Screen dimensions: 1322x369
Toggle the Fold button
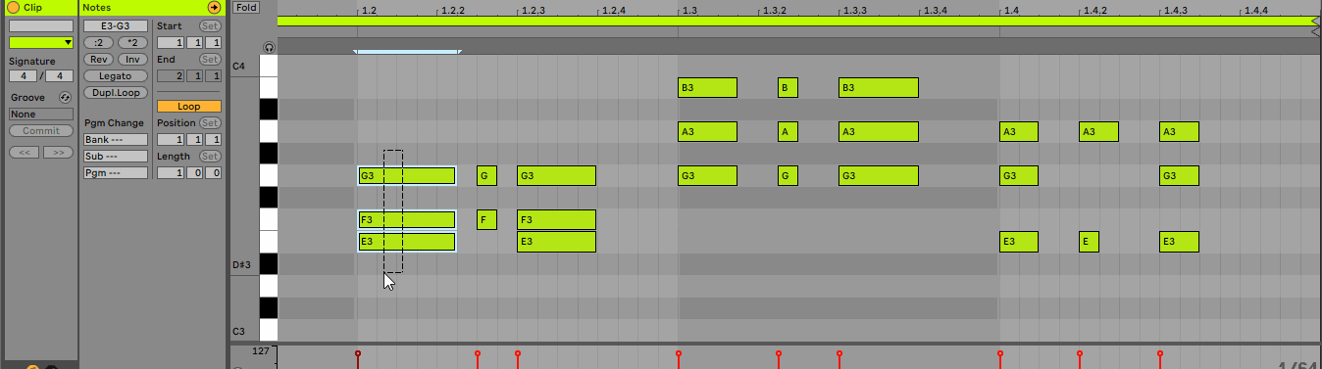[x=246, y=7]
